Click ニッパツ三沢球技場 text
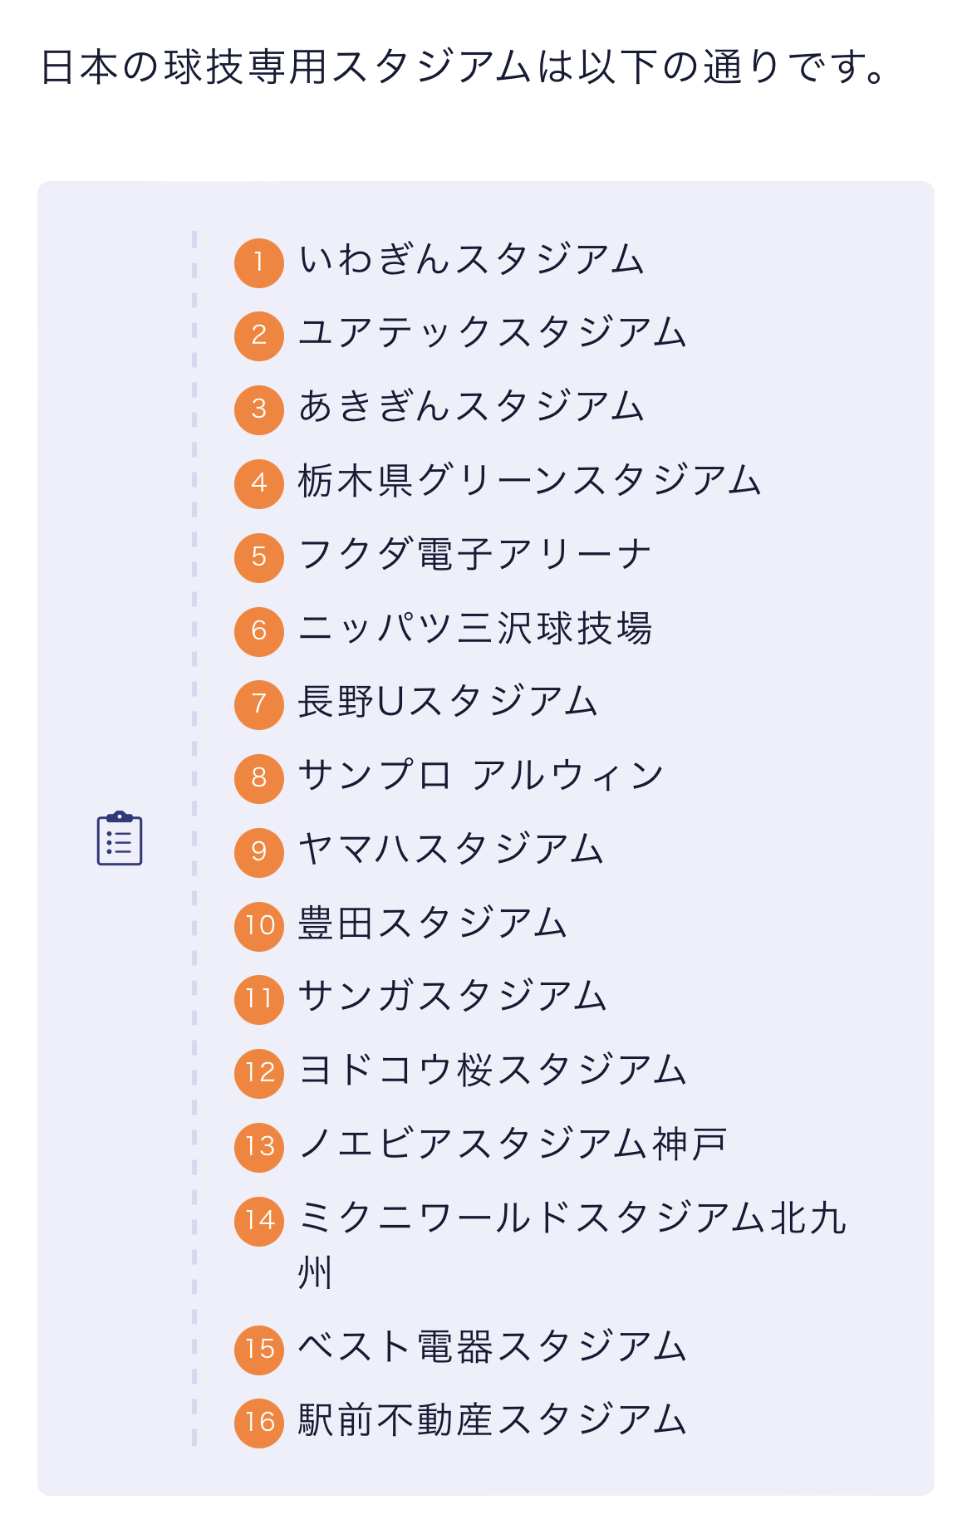This screenshot has width=972, height=1524. click(x=474, y=629)
